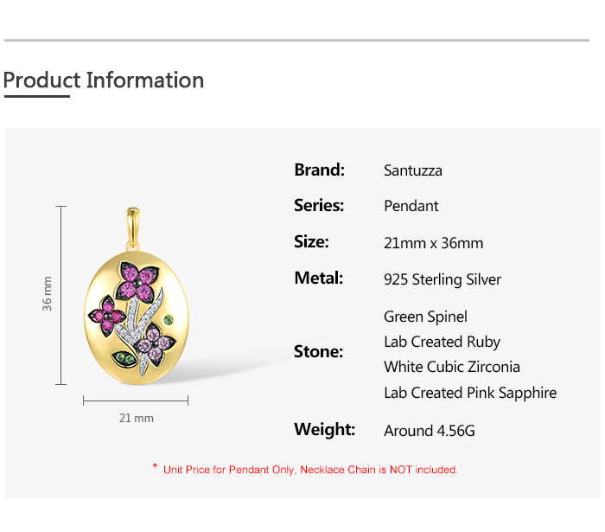Image resolution: width=605 pixels, height=532 pixels.
Task: Select the Green Spinel stone entry
Action: (425, 317)
